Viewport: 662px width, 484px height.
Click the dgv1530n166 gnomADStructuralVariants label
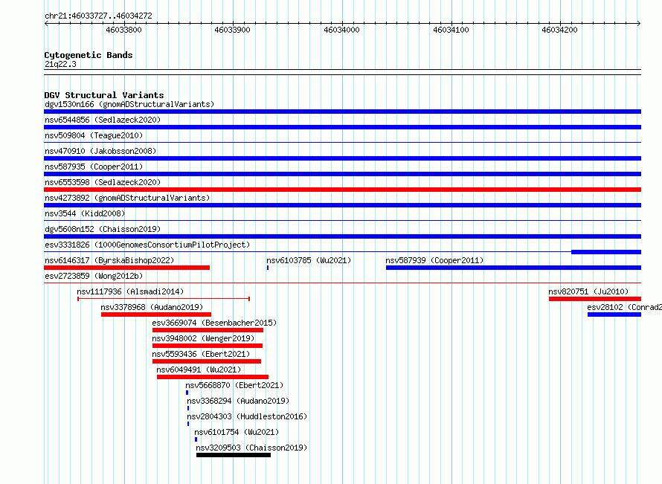click(x=129, y=104)
